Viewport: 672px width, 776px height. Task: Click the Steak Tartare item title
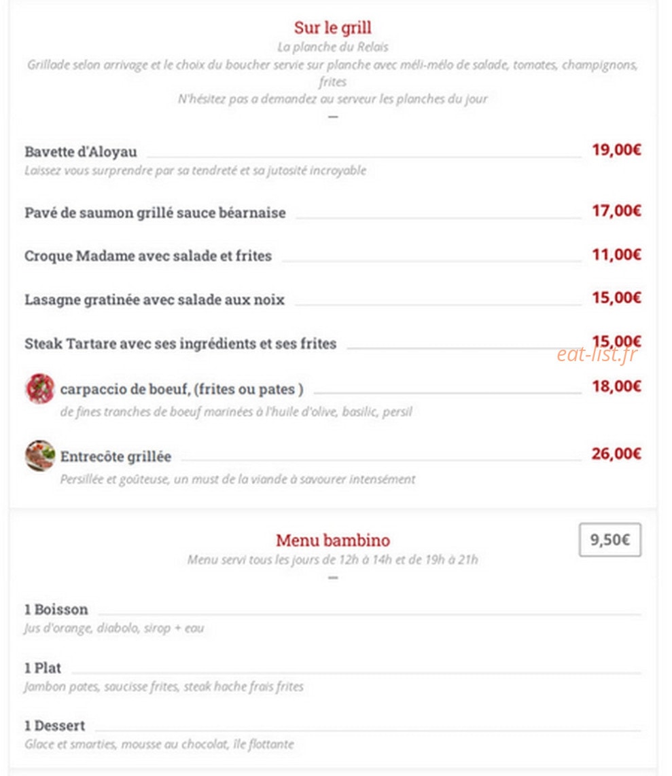click(x=180, y=344)
